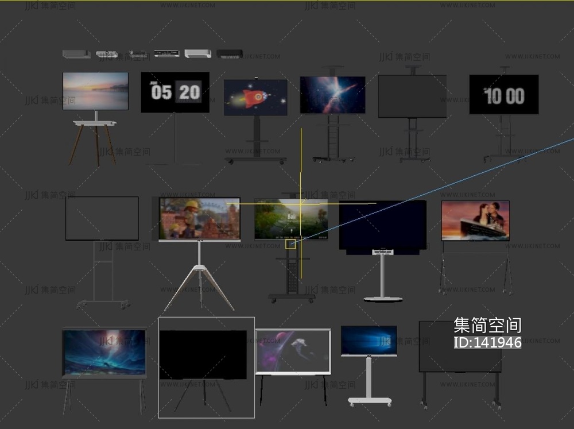The image size is (574, 429).
Task: Click the ID:141946 watermark label
Action: (x=487, y=343)
